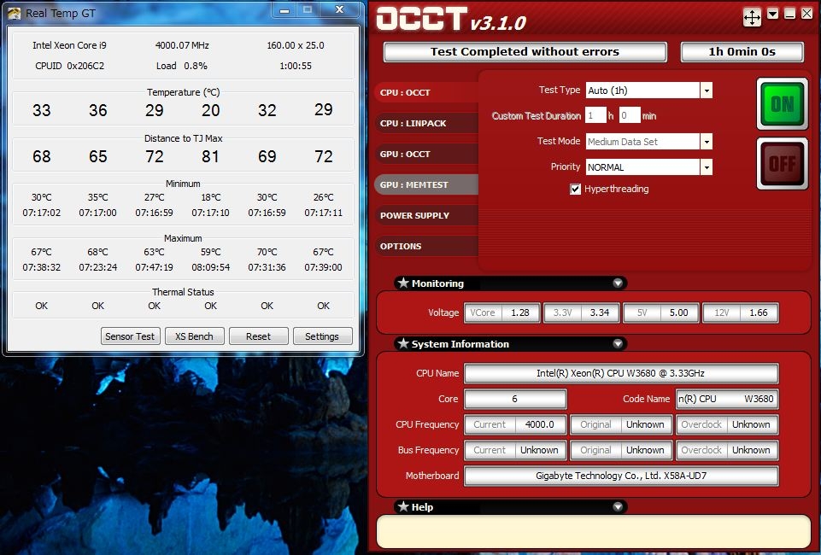This screenshot has width=821, height=555.
Task: Maximize the Real Temp GT window
Action: 308,9
